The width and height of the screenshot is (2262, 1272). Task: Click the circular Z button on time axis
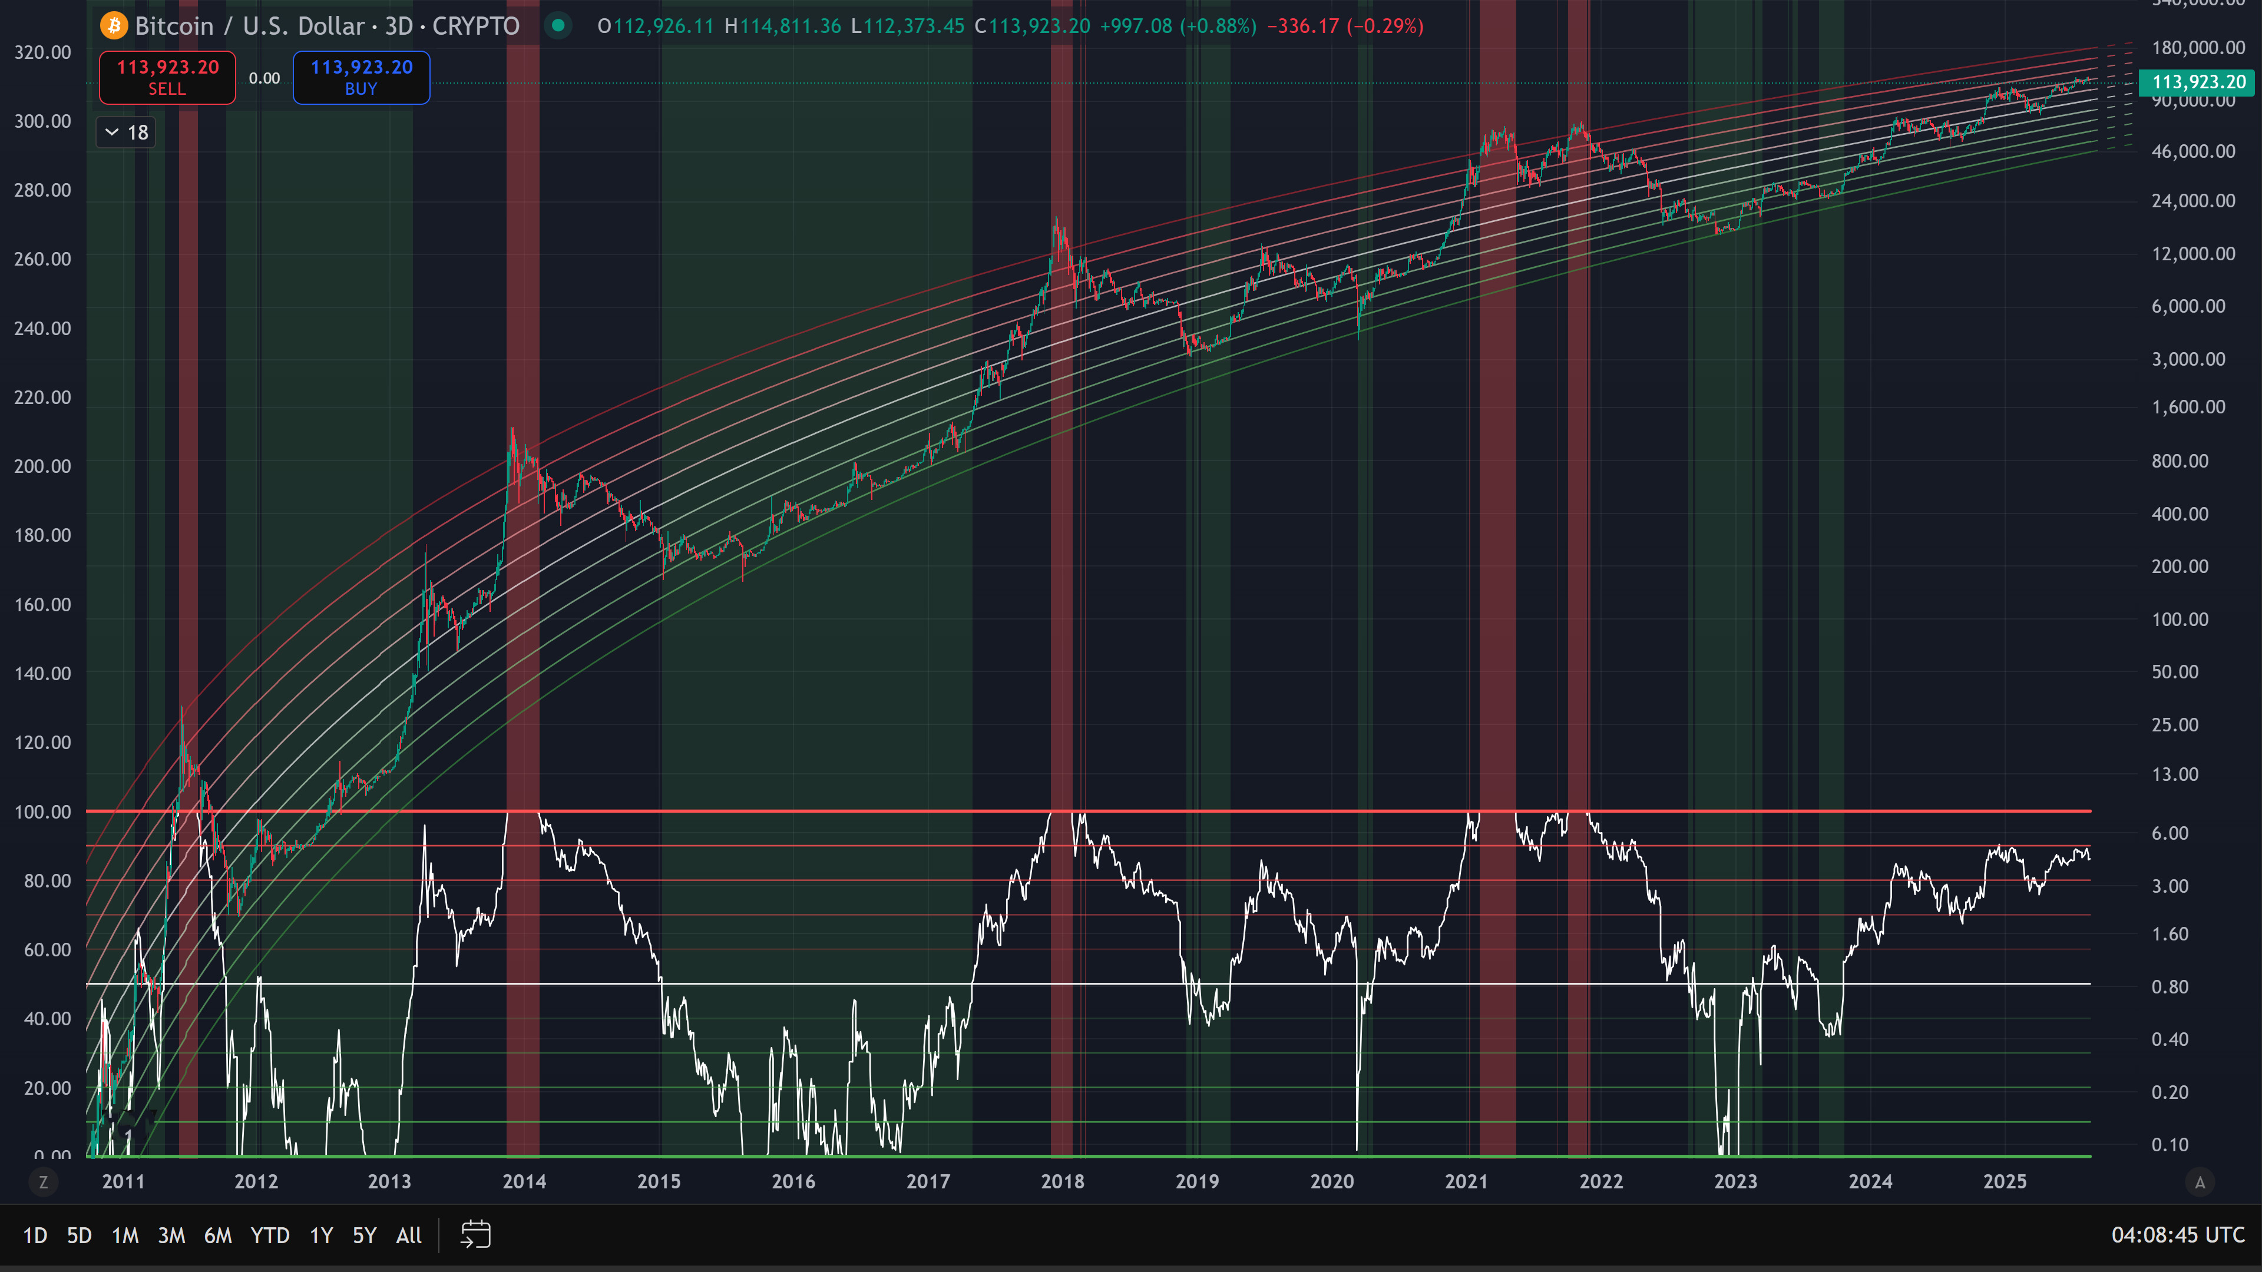coord(43,1181)
